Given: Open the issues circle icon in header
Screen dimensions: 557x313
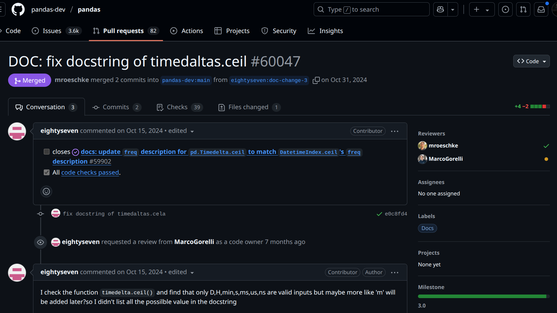Looking at the screenshot, I should point(505,9).
